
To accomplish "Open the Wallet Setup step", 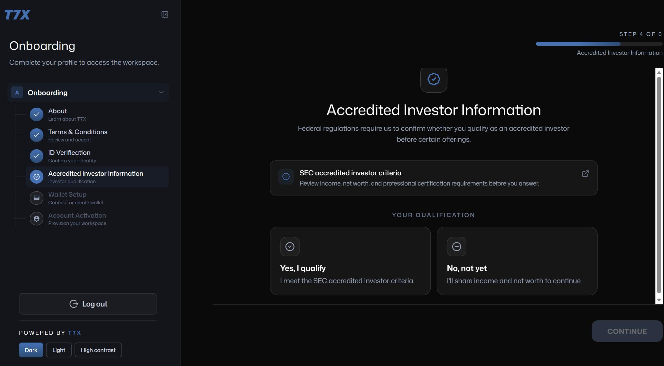I will 97,198.
